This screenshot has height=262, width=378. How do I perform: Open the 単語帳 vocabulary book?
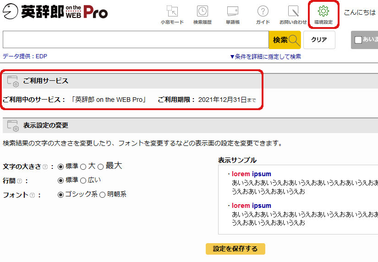point(233,15)
